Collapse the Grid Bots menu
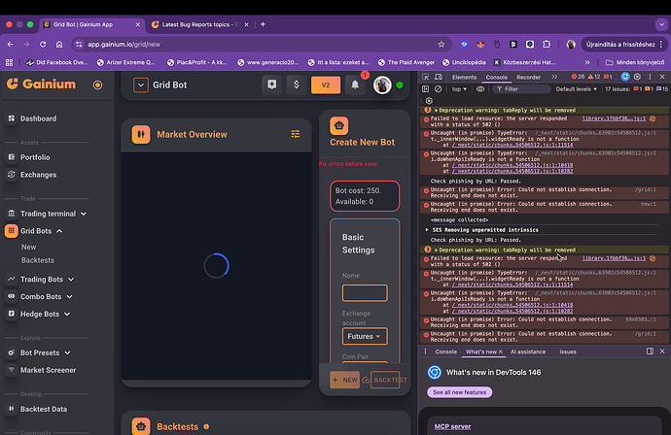 pyautogui.click(x=59, y=231)
